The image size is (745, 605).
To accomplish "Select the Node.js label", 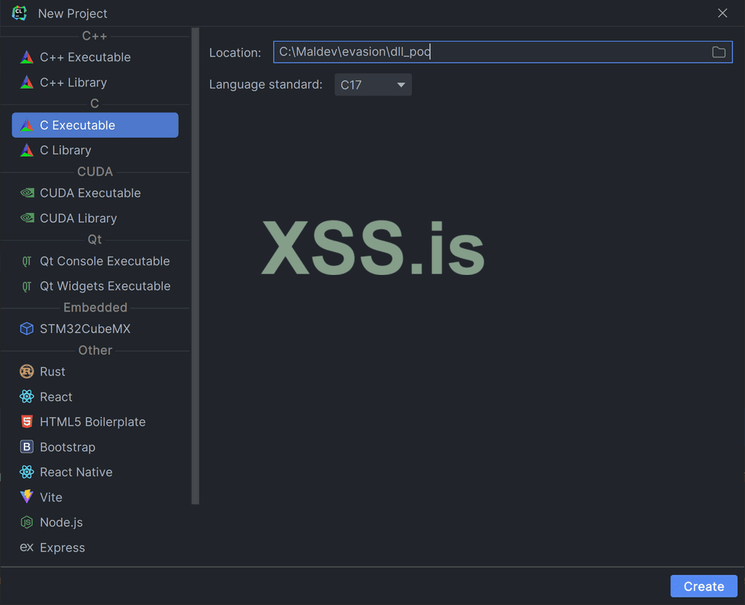I will point(61,523).
